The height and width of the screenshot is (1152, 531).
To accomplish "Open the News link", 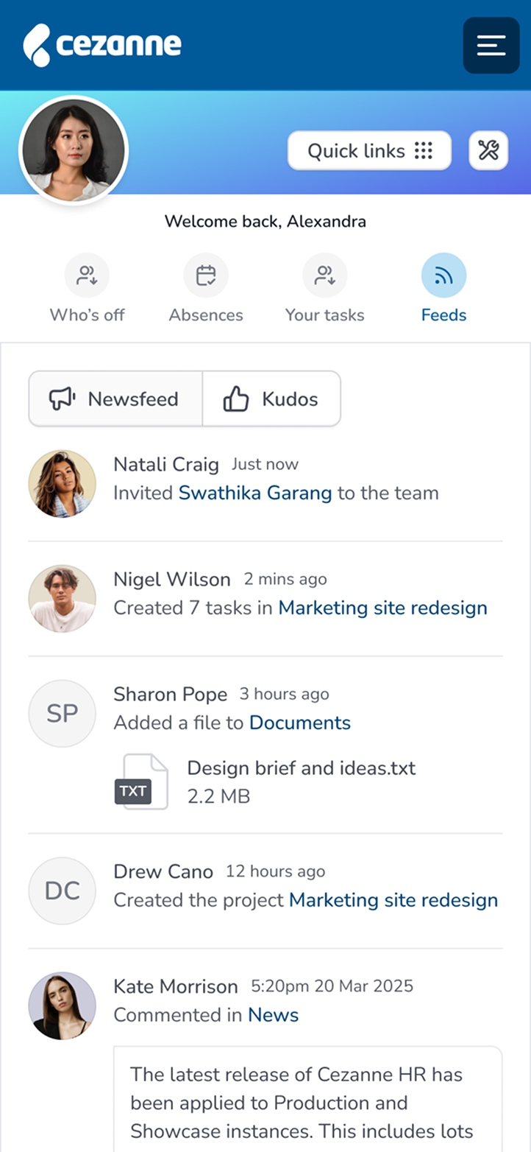I will (x=273, y=1015).
